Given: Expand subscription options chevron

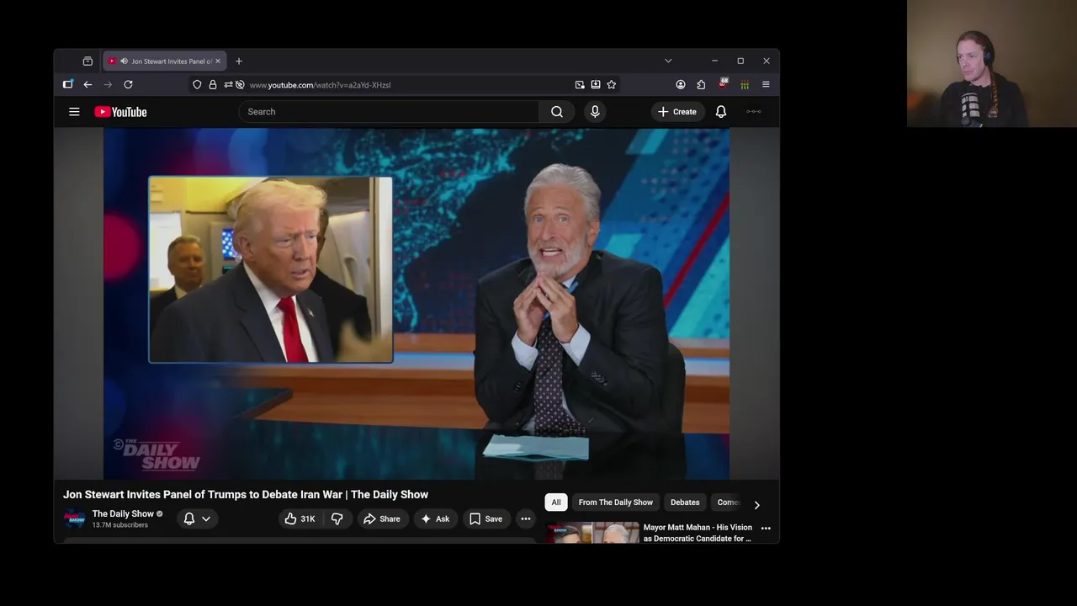Looking at the screenshot, I should 206,518.
